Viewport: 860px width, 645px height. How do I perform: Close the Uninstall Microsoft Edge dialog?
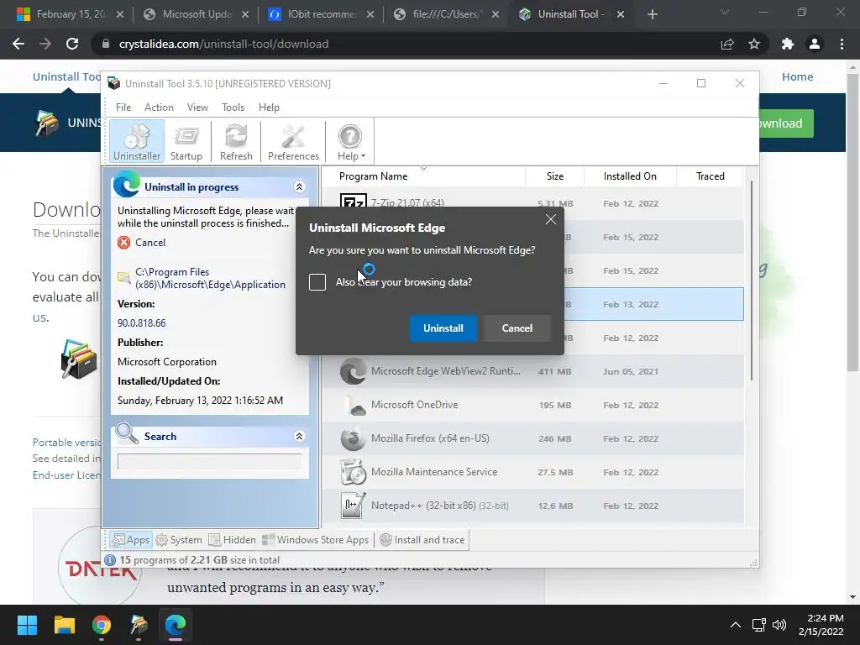pos(551,219)
